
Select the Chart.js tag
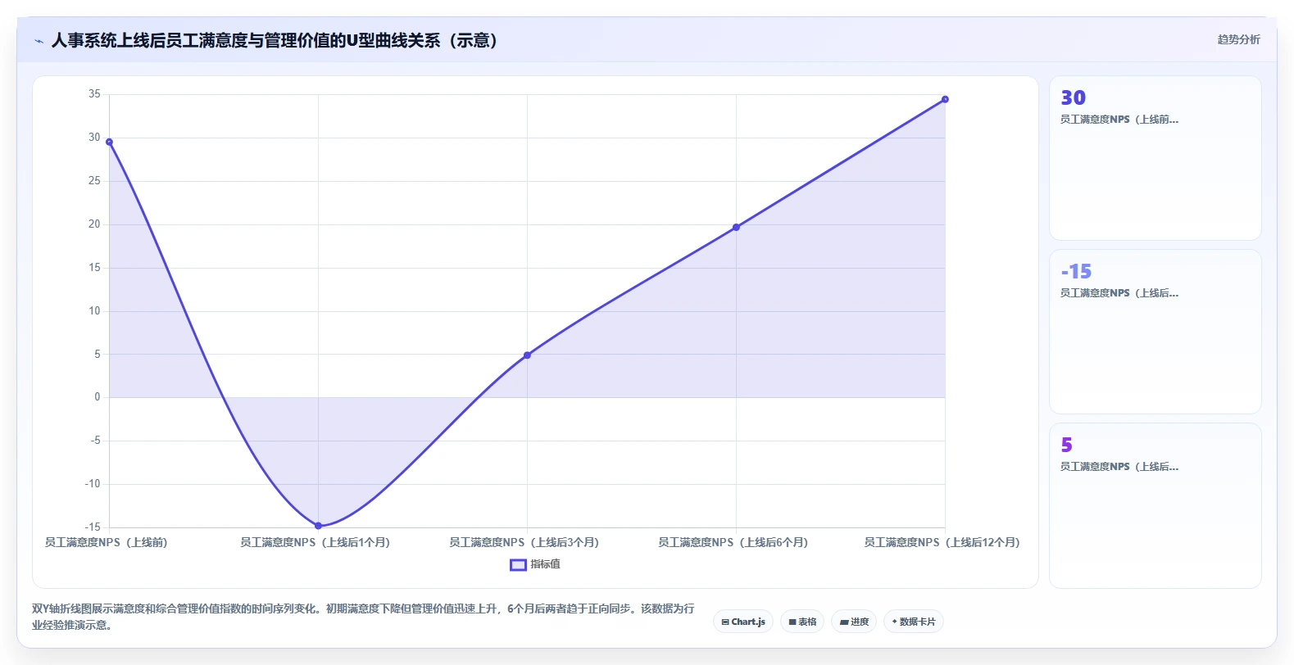743,622
